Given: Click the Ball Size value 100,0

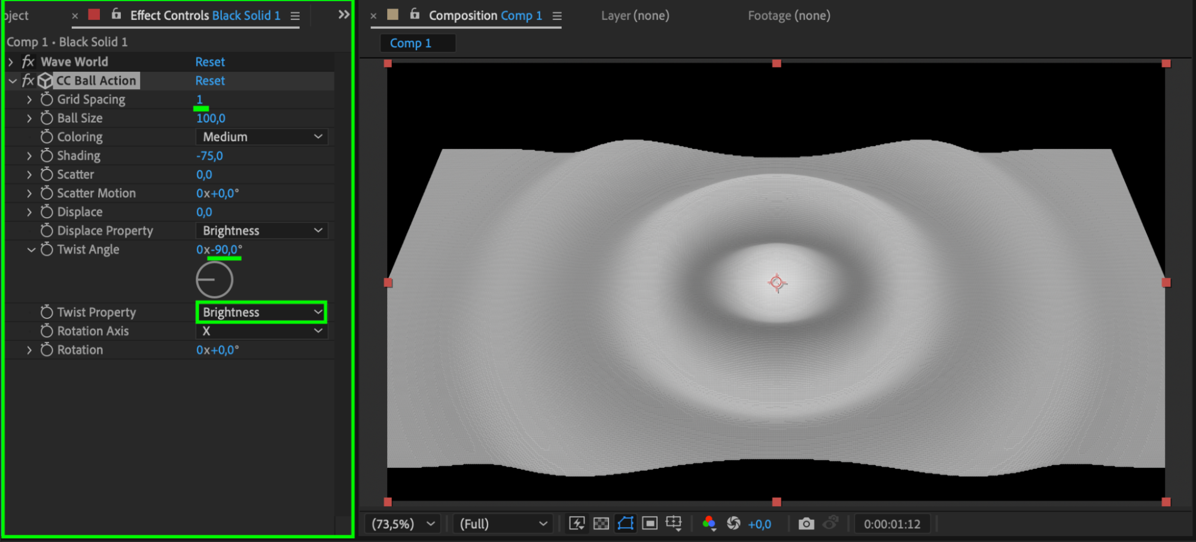Looking at the screenshot, I should click(x=211, y=118).
